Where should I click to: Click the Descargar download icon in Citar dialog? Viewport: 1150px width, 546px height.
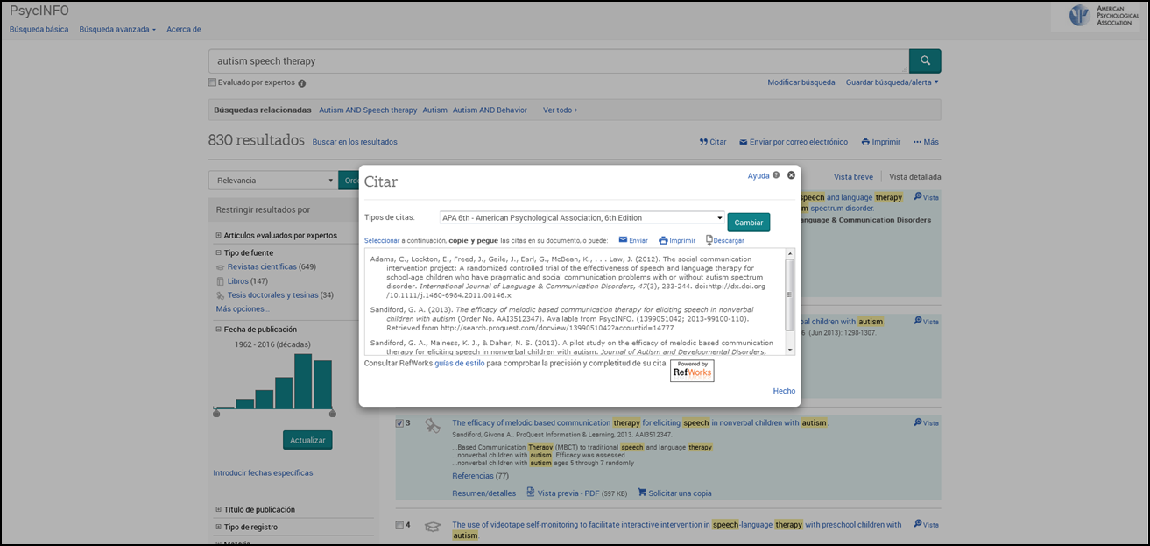tap(709, 239)
